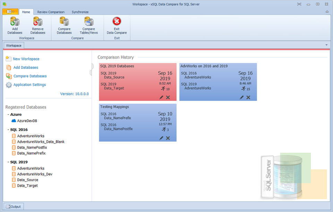Click the Data_Target database icon

tap(14, 186)
